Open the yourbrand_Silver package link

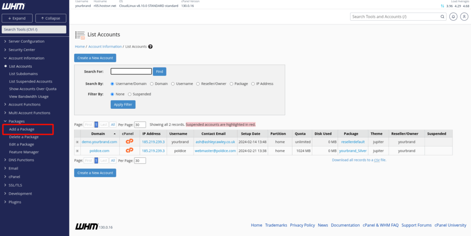click(353, 151)
